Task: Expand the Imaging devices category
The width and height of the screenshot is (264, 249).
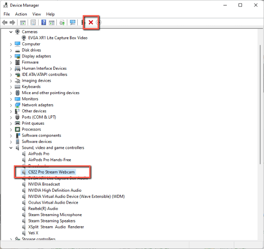Action: 11,81
